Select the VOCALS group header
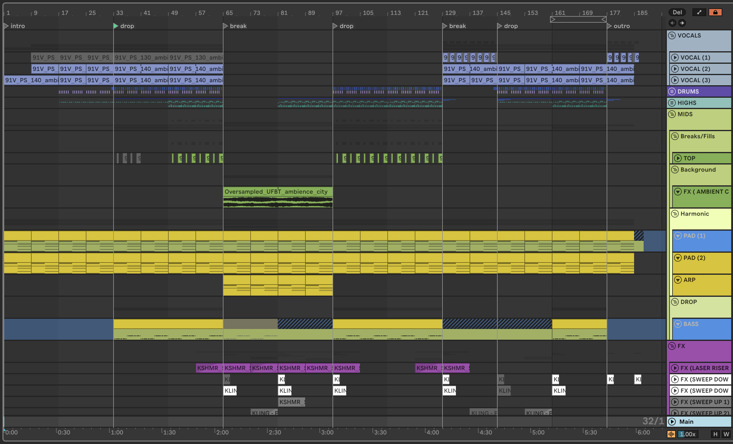Screen dimensions: 733x444 coord(699,41)
